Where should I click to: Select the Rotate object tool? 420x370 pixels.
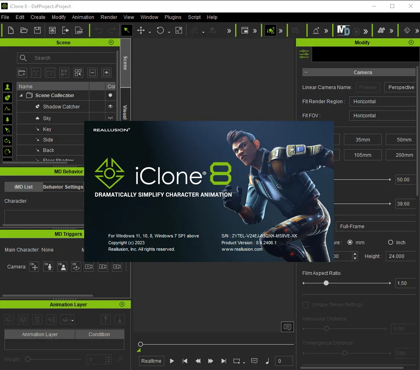(160, 30)
